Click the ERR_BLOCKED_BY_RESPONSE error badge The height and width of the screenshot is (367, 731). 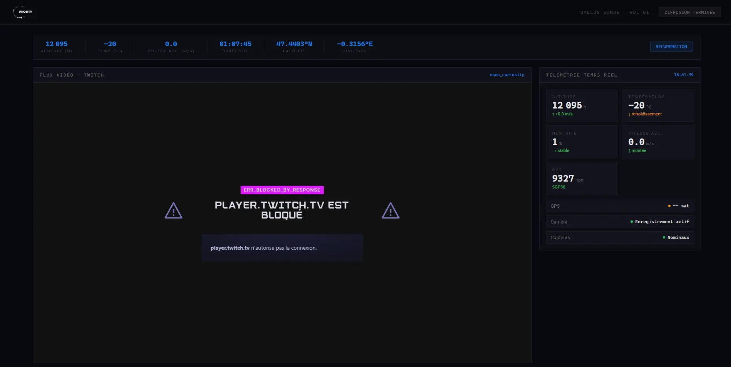point(282,190)
